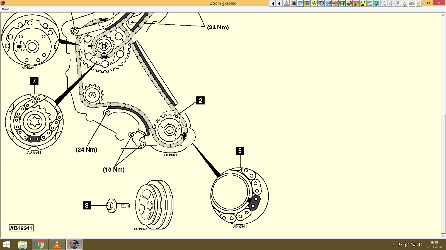Click the Windows Start button
Image resolution: width=446 pixels, height=250 pixels.
tap(6, 245)
